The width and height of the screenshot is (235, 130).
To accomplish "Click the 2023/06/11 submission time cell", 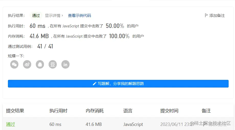I will click(x=177, y=124).
